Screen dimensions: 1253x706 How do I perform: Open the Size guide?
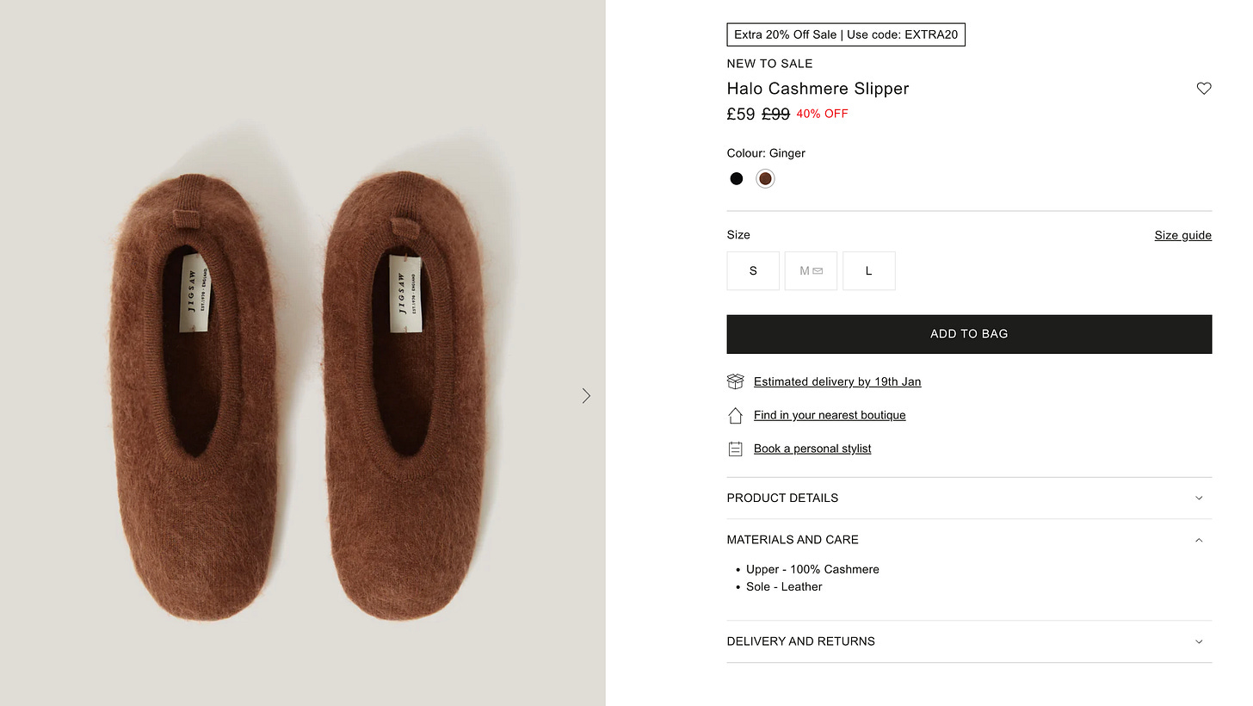[x=1182, y=234]
